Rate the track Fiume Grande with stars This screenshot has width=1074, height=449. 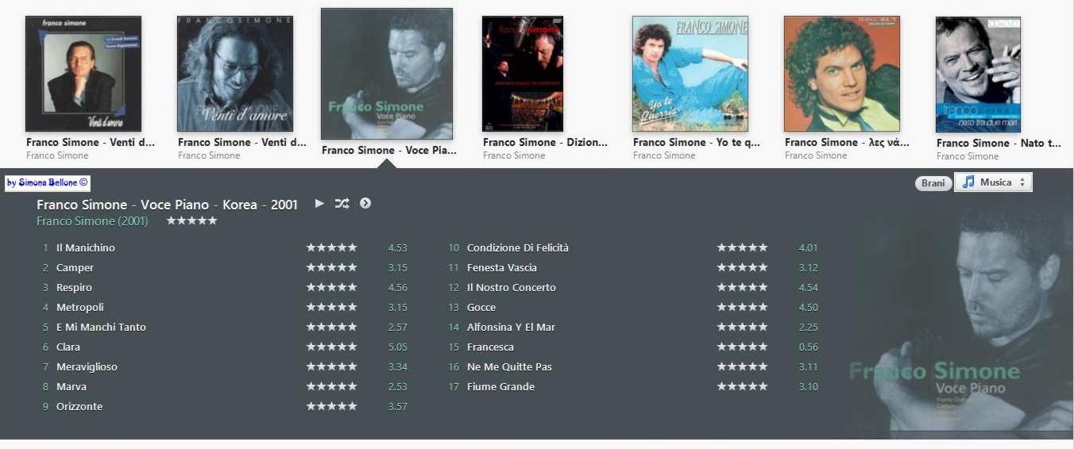click(x=743, y=386)
